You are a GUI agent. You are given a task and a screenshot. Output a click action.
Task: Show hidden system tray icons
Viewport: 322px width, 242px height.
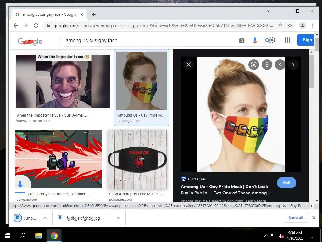click(266, 236)
